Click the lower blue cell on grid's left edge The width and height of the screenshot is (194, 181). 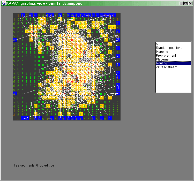(15, 94)
